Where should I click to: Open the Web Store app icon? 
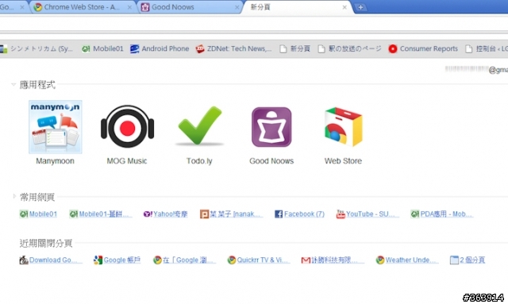pos(344,127)
